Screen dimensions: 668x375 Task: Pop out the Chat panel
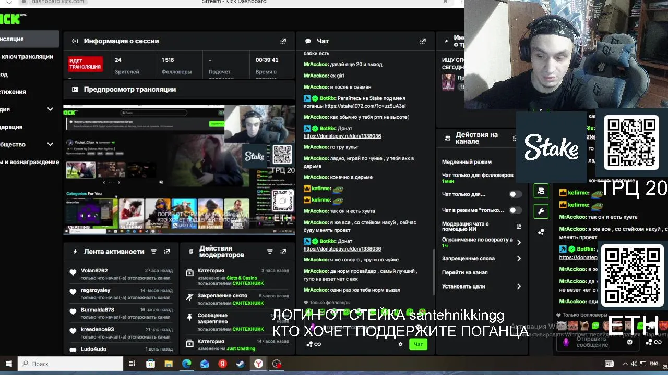click(423, 41)
